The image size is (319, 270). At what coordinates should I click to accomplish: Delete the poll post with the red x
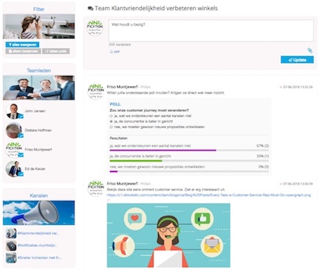tap(281, 87)
